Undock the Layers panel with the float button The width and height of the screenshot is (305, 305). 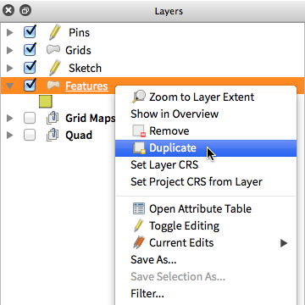click(x=25, y=11)
